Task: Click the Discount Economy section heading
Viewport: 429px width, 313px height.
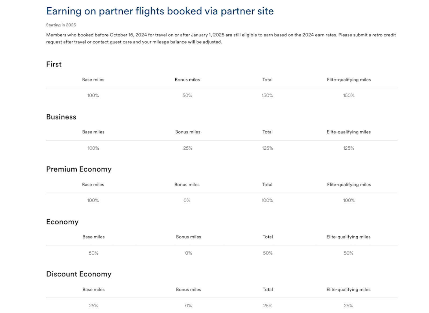Action: click(x=79, y=274)
